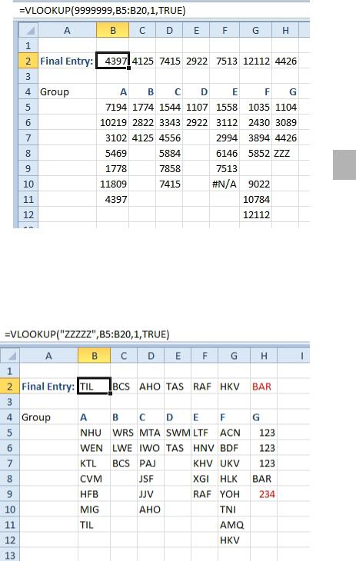Click the cell containing AMQ
The width and height of the screenshot is (356, 561).
234,525
